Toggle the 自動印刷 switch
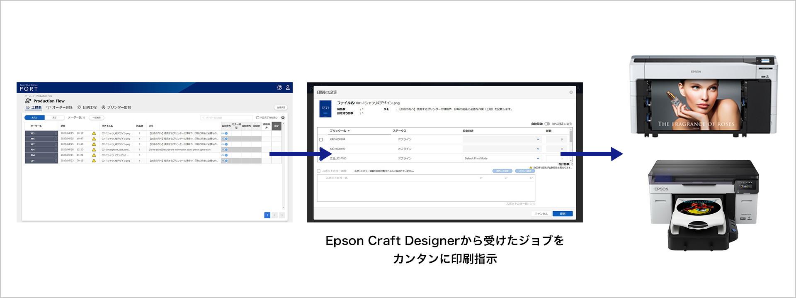 (x=547, y=124)
